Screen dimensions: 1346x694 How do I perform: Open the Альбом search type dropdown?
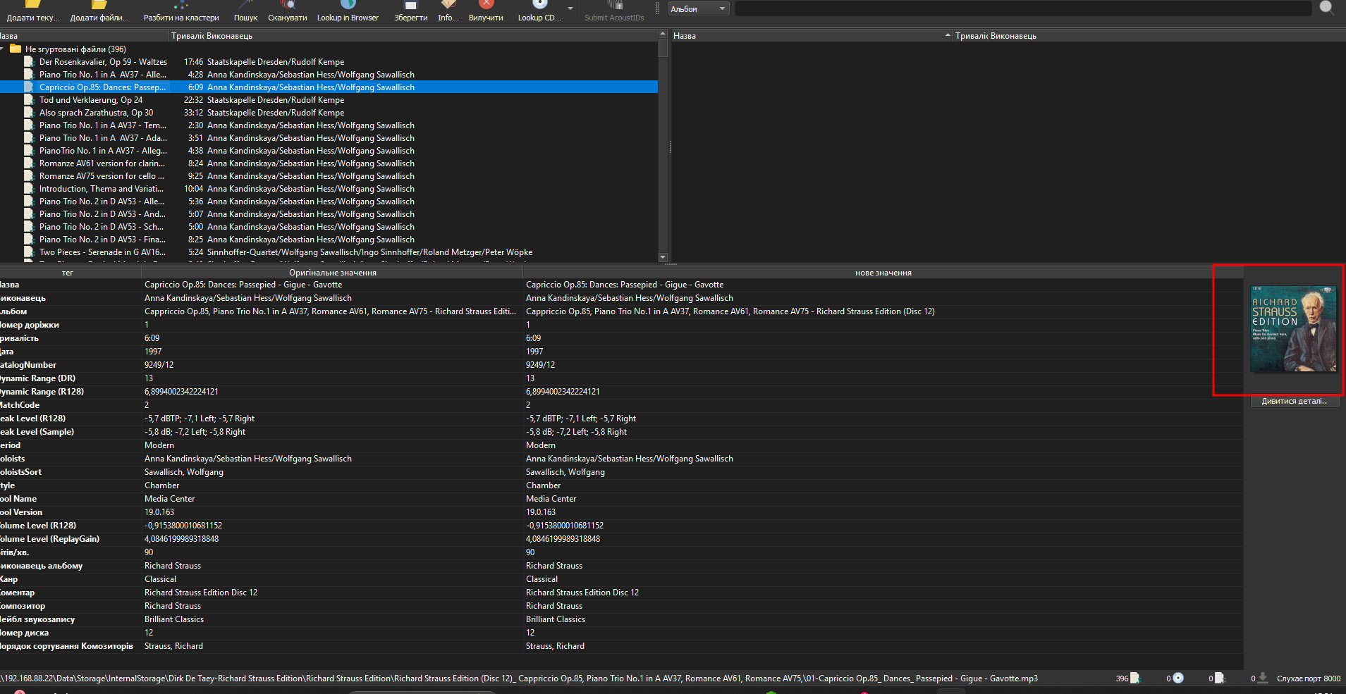(x=698, y=9)
